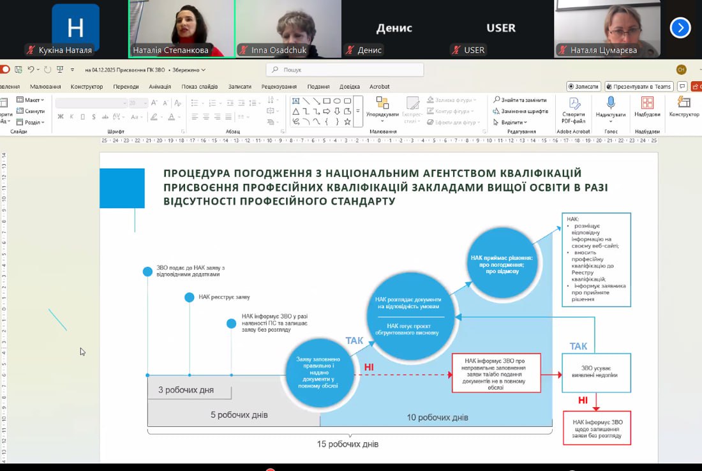702x471 pixels.
Task: Click Презентувати в Teams button
Action: pyautogui.click(x=639, y=86)
